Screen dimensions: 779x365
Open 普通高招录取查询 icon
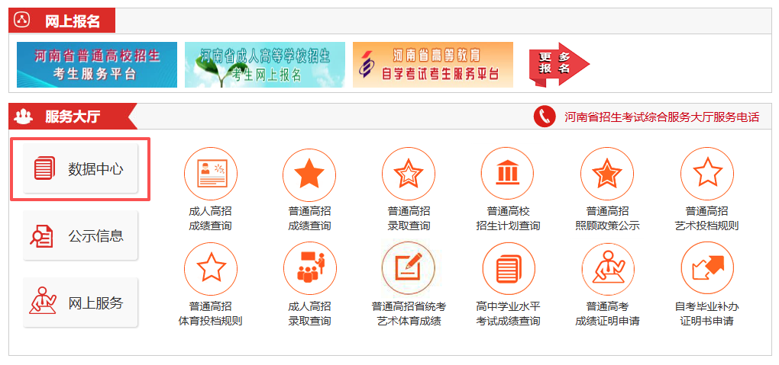(x=409, y=174)
